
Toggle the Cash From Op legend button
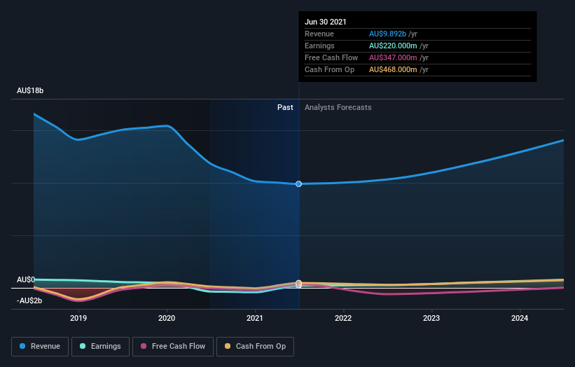(255, 347)
